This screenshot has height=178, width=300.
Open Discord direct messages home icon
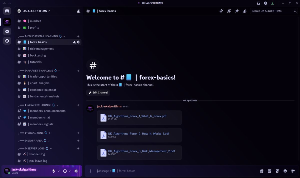(x=7, y=11)
